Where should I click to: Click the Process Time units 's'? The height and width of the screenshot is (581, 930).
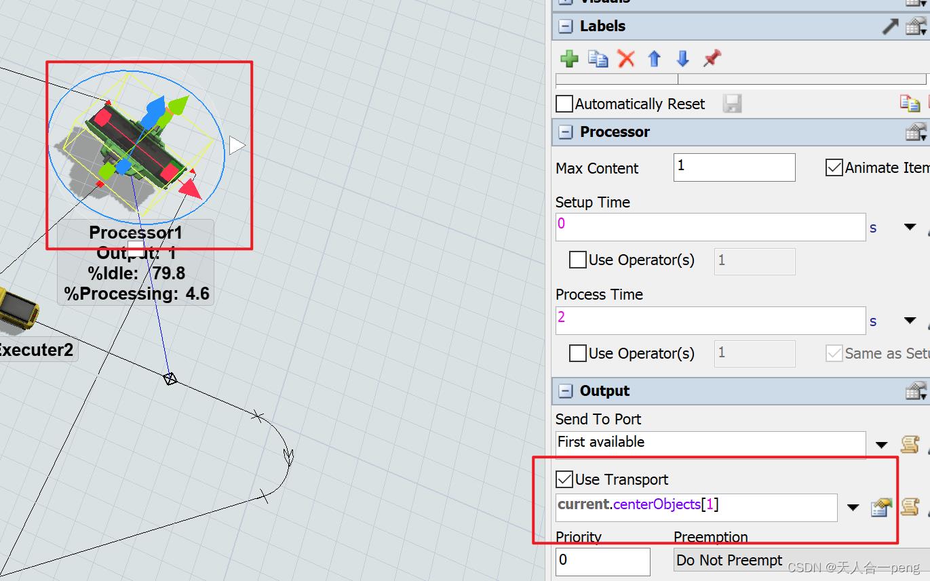[x=873, y=321]
